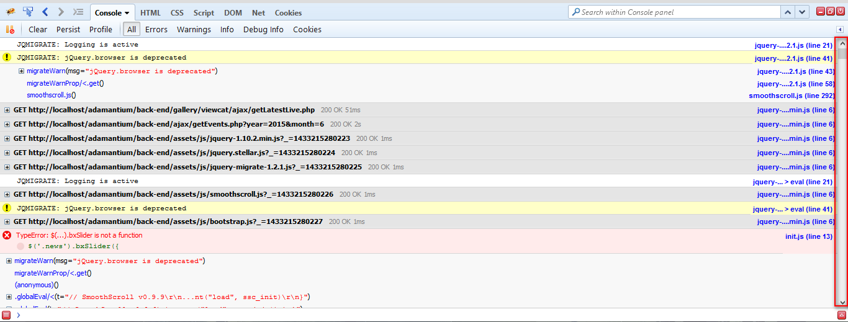Go back with the blue left arrow
Image resolution: width=848 pixels, height=322 pixels.
tap(45, 12)
